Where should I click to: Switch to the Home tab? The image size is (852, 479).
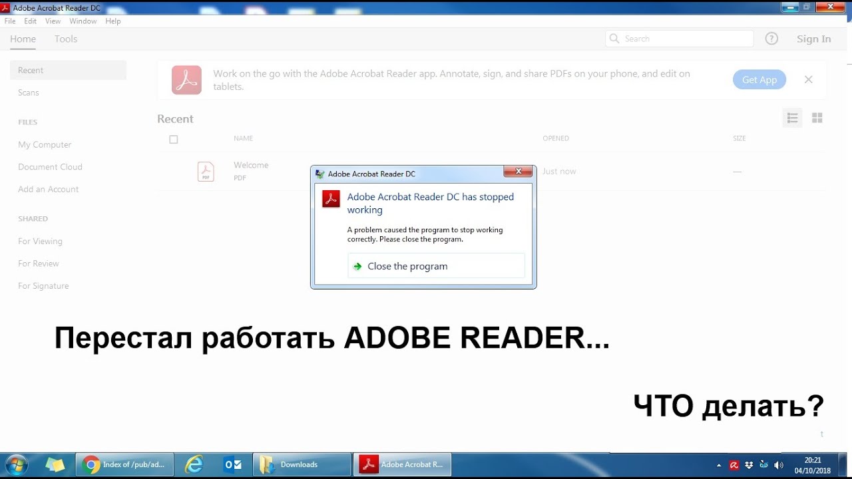23,39
